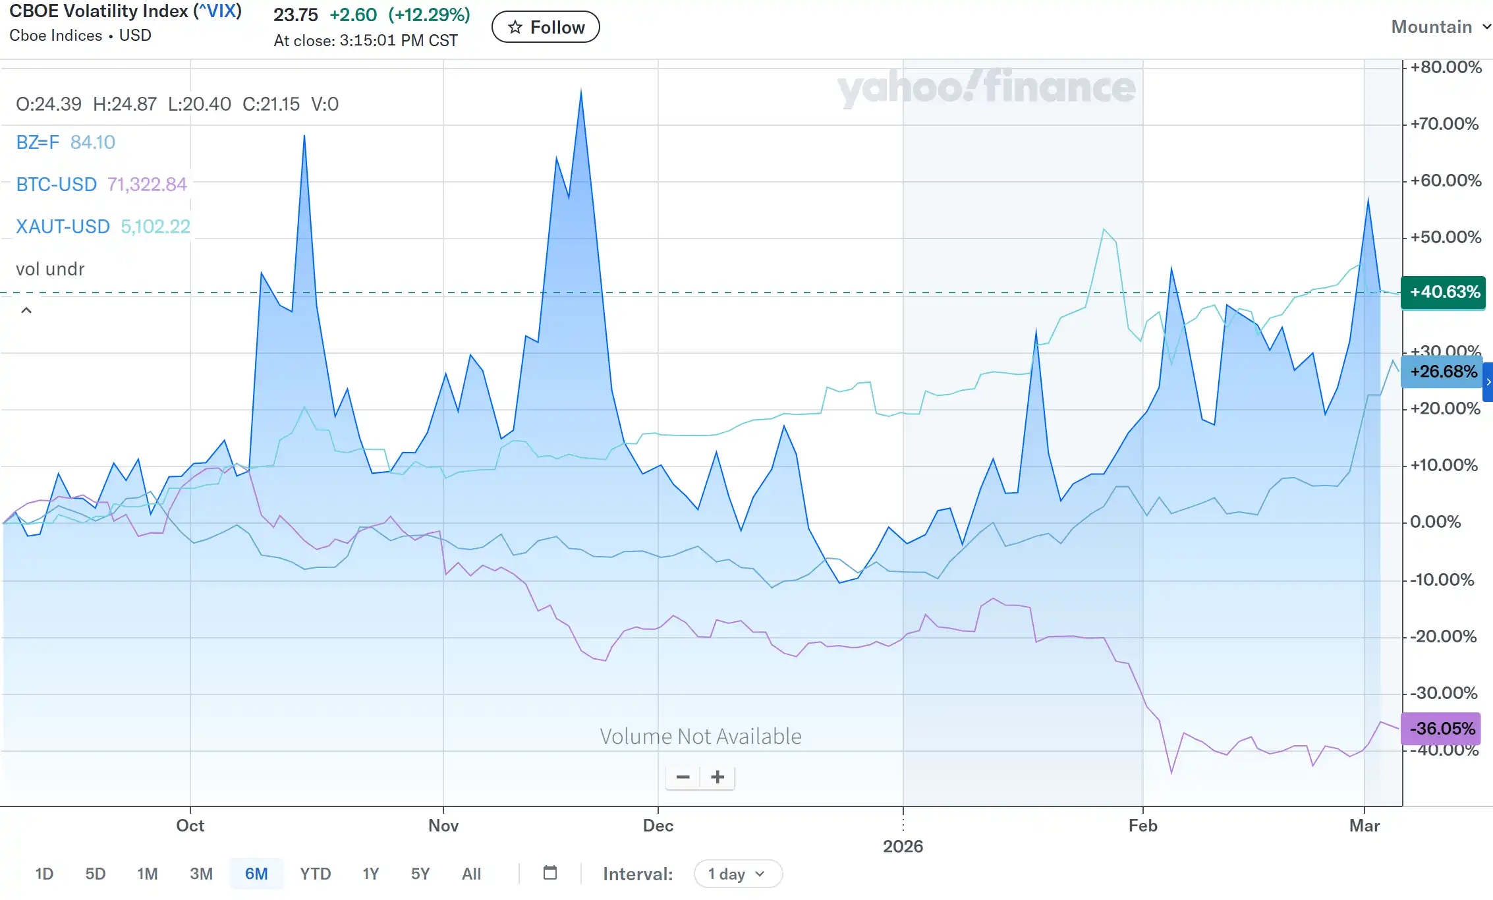Open the All time range tab
Viewport: 1493px width, 900px height.
point(472,873)
